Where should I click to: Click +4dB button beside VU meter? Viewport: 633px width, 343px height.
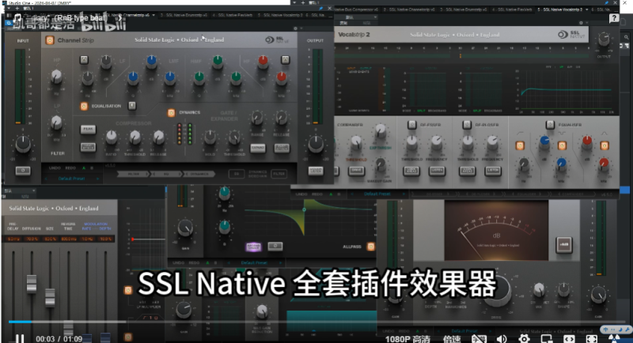[564, 244]
